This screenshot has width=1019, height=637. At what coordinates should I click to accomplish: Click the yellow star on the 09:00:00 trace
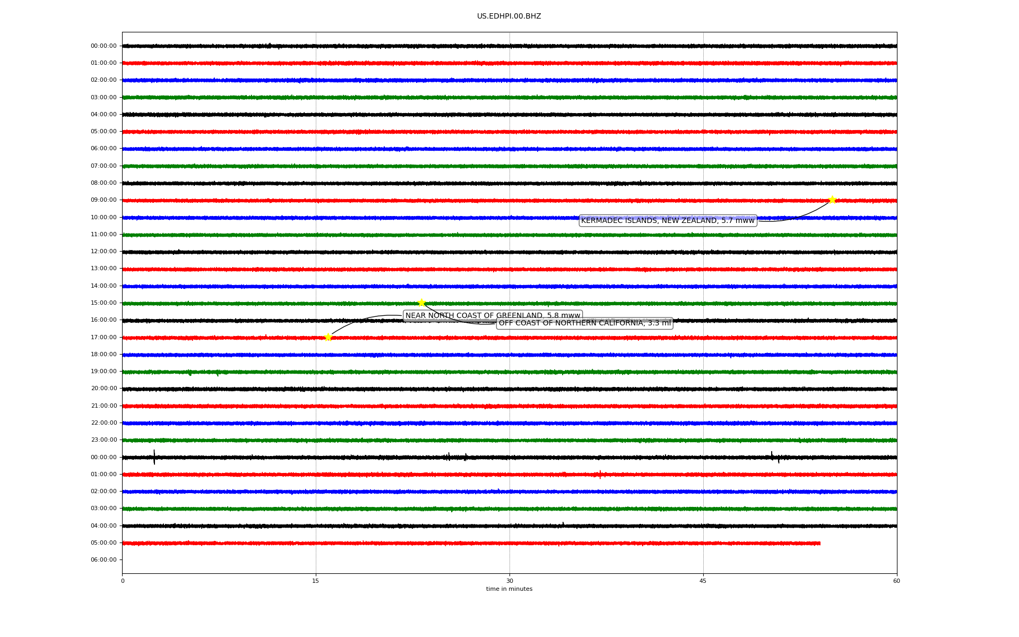pos(832,200)
